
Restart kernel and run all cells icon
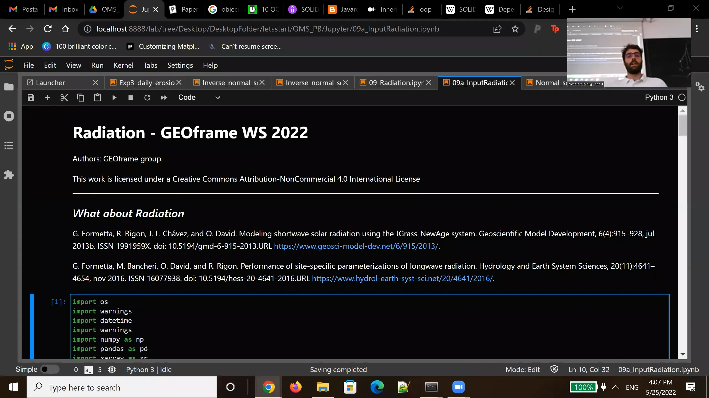164,98
